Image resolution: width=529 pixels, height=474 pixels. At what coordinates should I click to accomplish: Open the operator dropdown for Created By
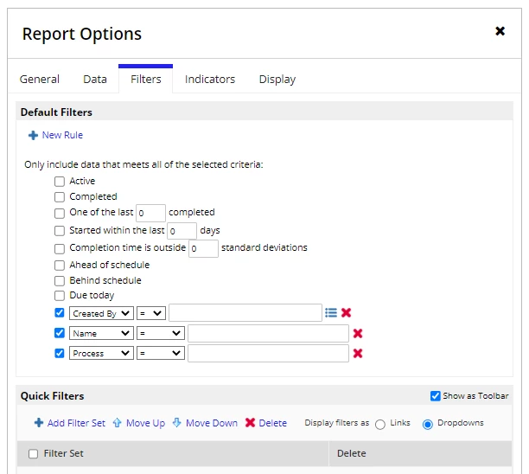point(151,313)
